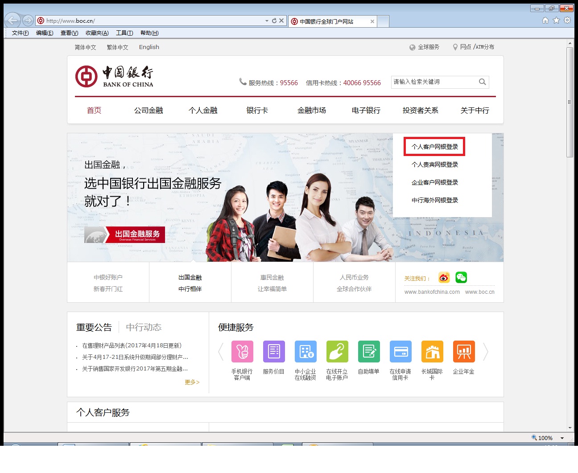Expand the address bar dropdown arrow
The height and width of the screenshot is (473, 578).
point(267,21)
